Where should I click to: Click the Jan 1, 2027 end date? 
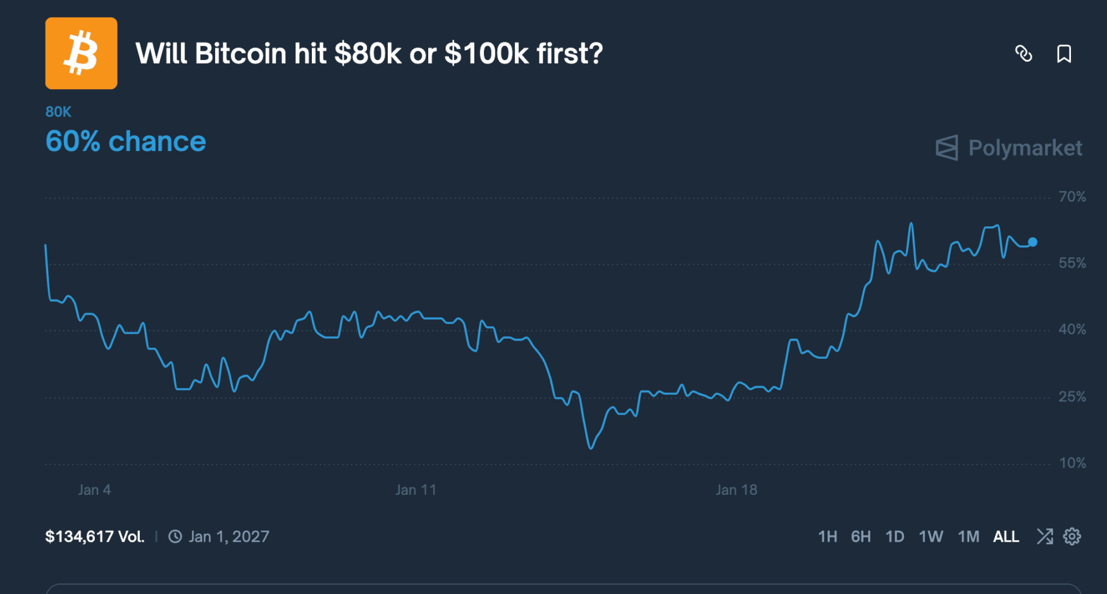(x=229, y=536)
